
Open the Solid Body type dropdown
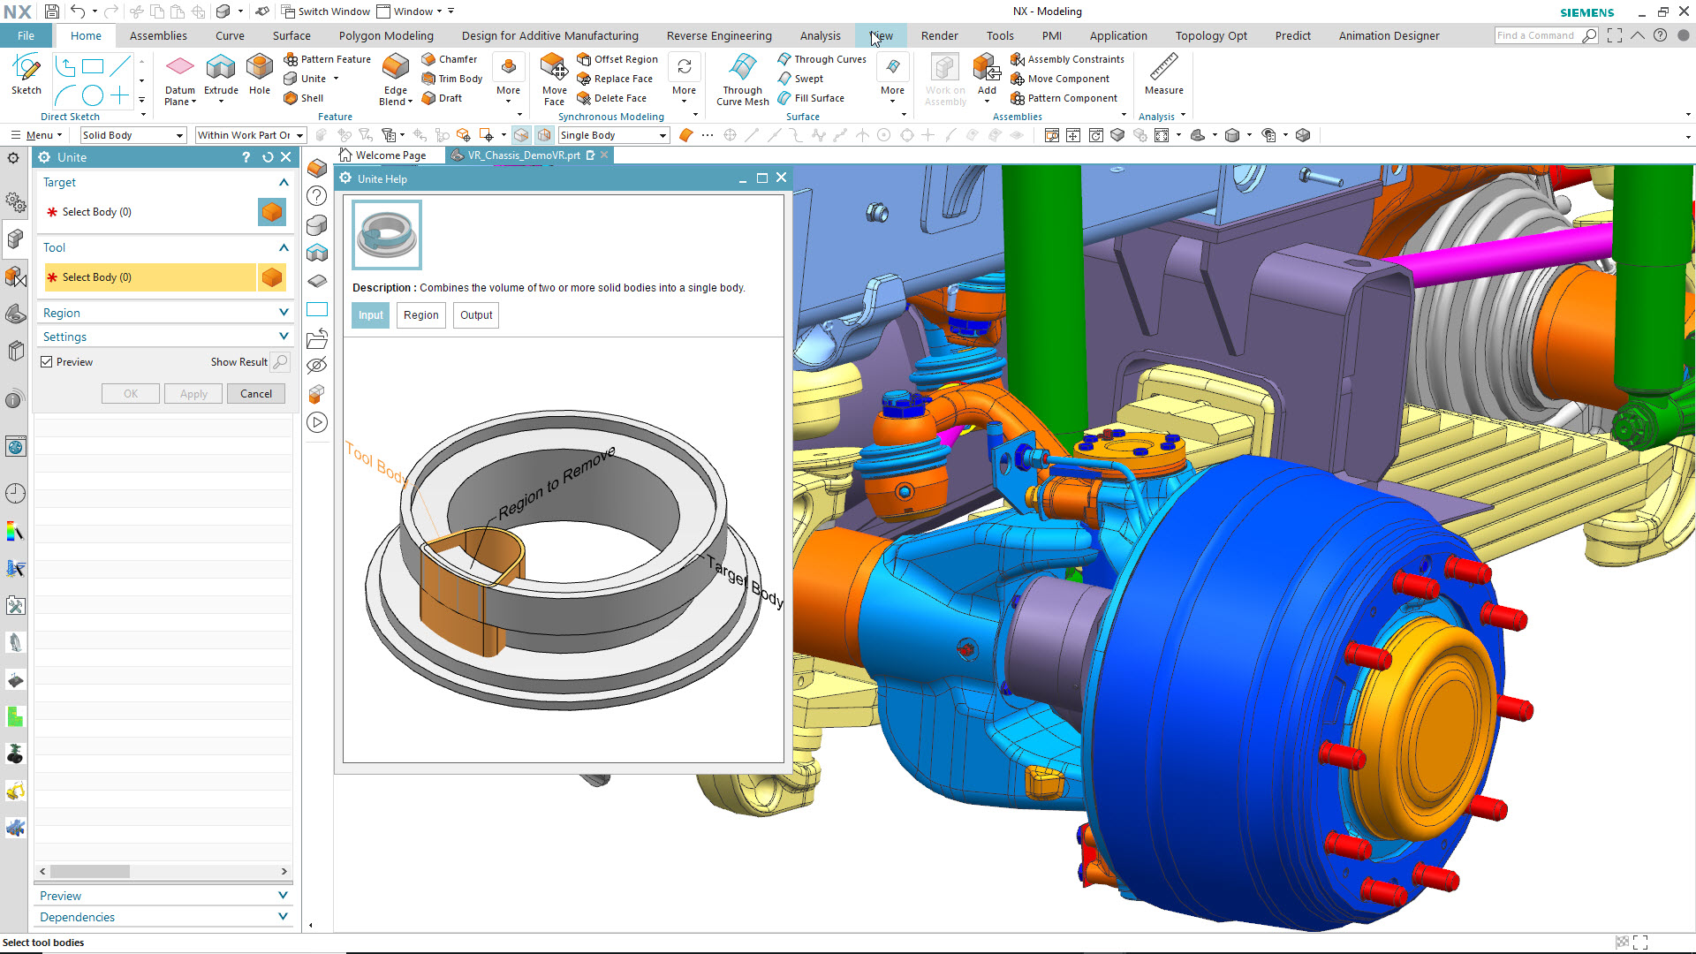click(x=178, y=134)
